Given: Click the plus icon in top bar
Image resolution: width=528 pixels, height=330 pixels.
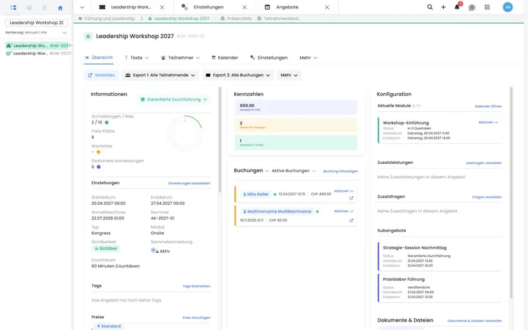Looking at the screenshot, I should tap(443, 7).
